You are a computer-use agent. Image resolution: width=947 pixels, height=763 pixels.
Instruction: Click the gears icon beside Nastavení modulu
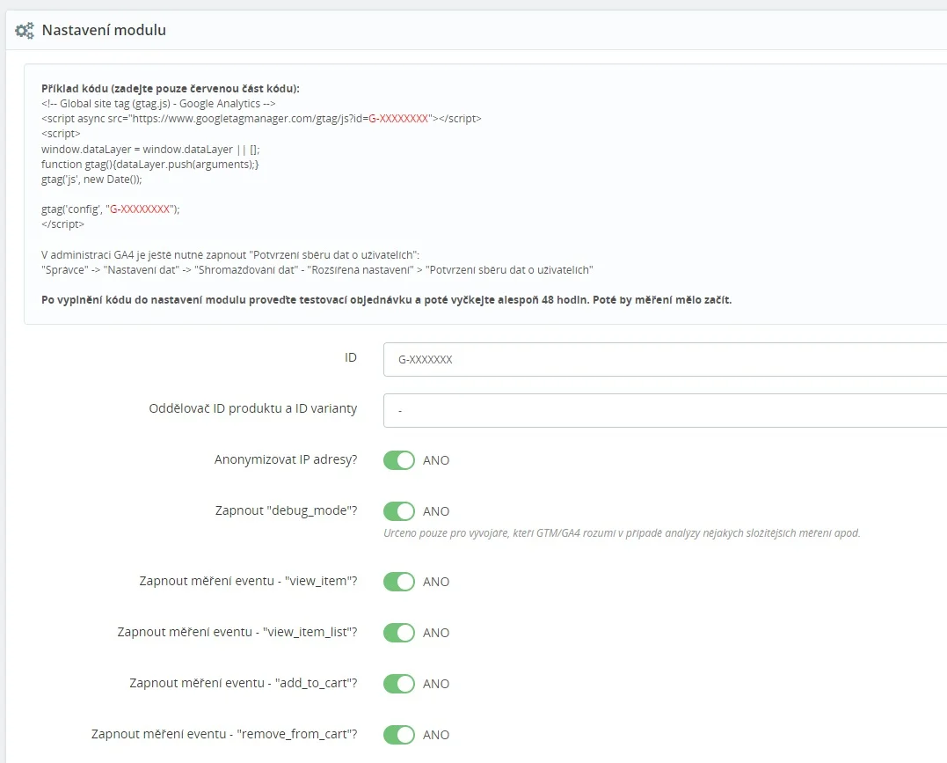25,31
